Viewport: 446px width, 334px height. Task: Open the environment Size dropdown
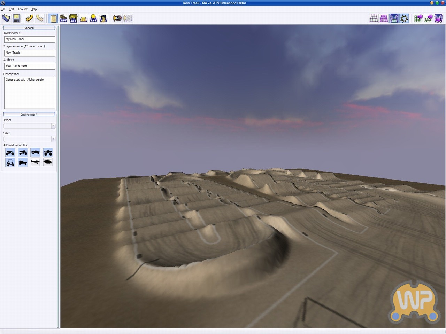coord(30,139)
